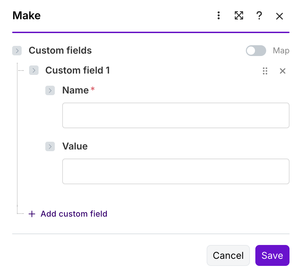
Task: Toggle the chevron beside the Value field
Action: coord(50,146)
